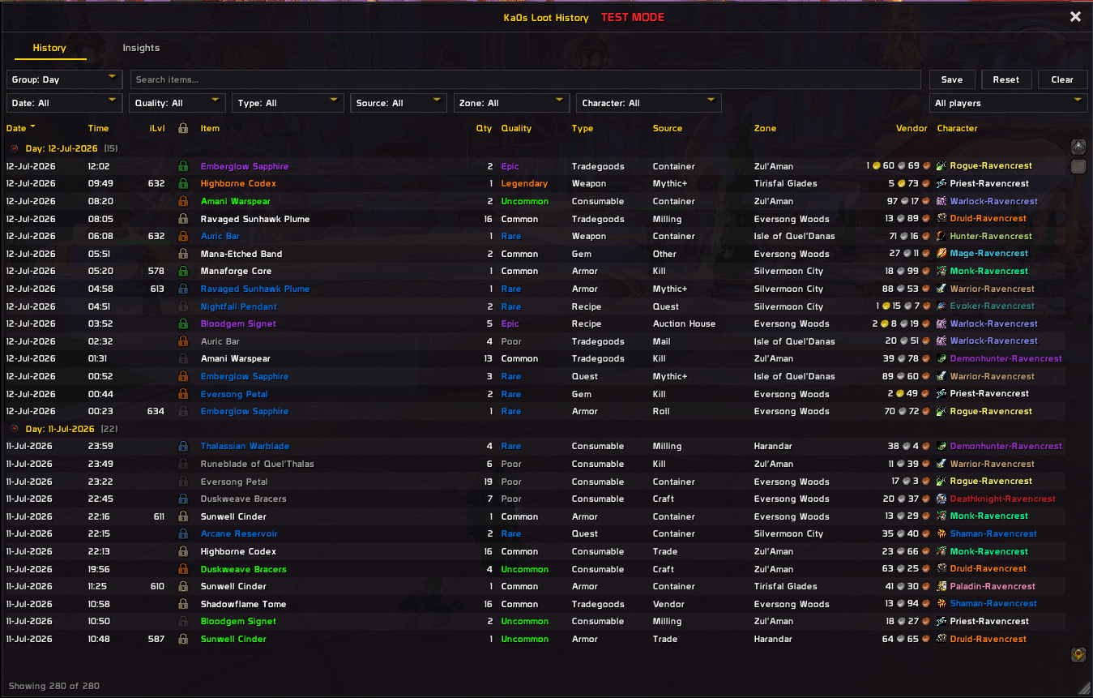Click the lock icon beside Arcane Reservoir
This screenshot has height=698, width=1093.
point(183,533)
